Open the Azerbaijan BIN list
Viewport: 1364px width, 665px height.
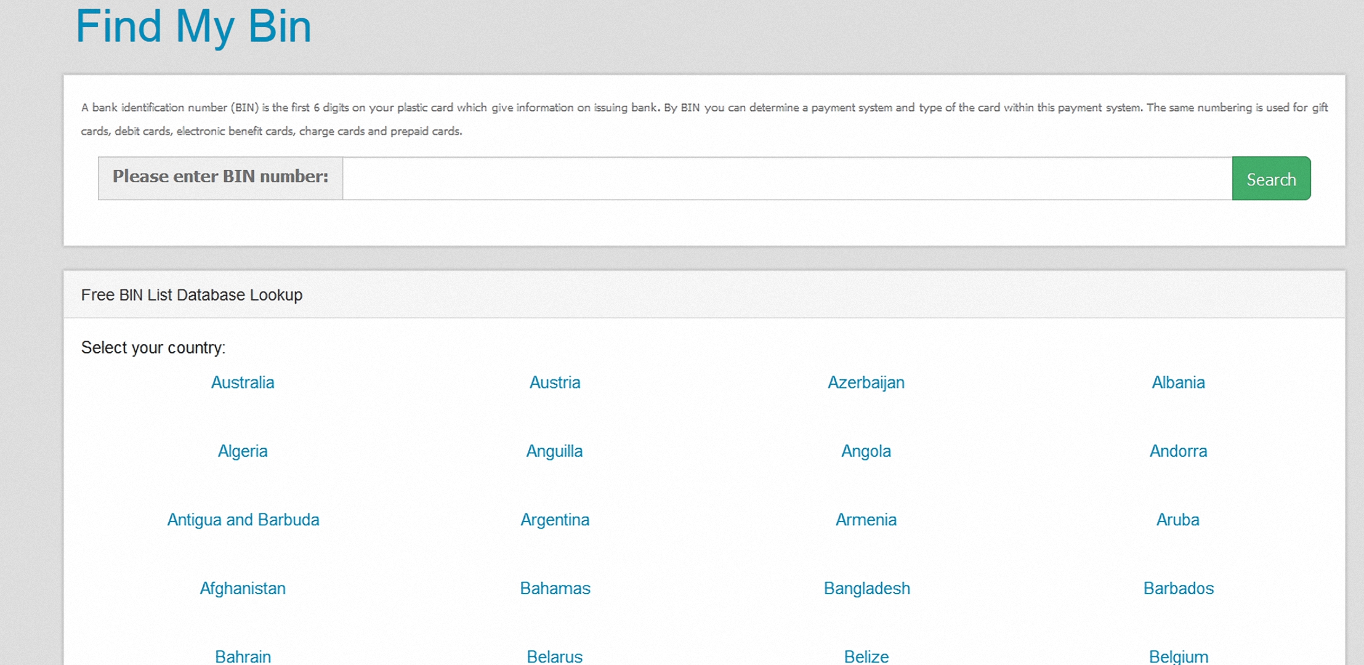coord(866,382)
